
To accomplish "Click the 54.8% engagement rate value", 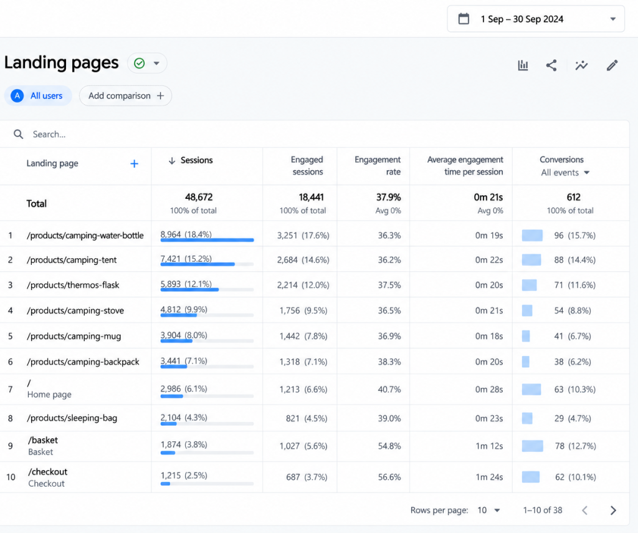I will 389,446.
